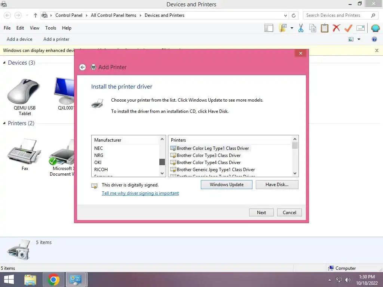The width and height of the screenshot is (383, 287).
Task: Click the globe toolbar icon
Action: pyautogui.click(x=375, y=28)
